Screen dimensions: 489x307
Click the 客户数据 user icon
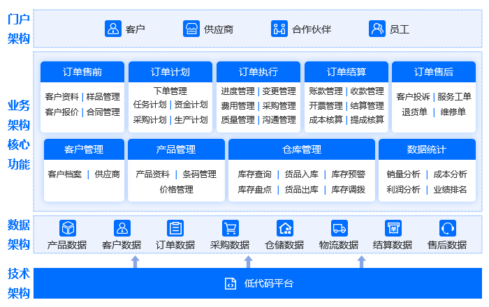click(122, 228)
